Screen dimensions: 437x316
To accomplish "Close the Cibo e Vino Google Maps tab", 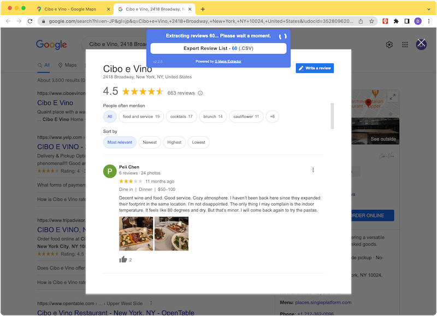I will click(108, 9).
